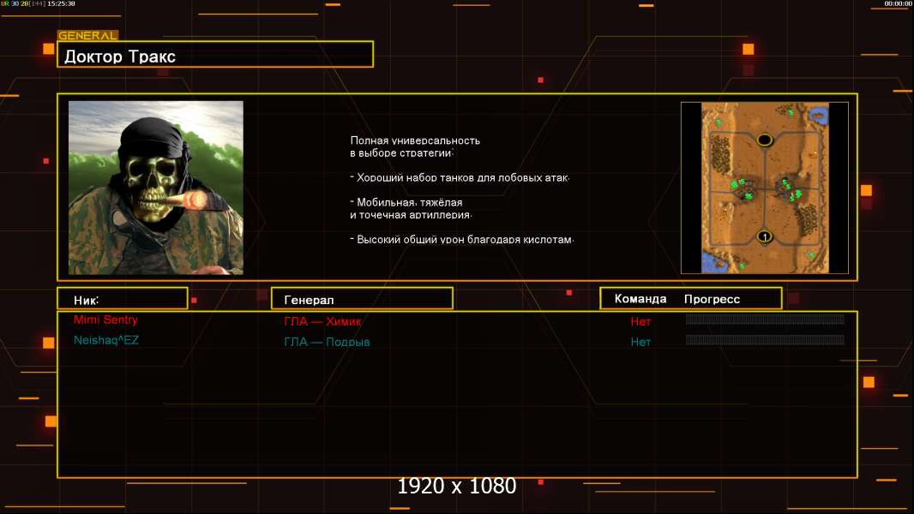Select the Dr. Thrax skull portrait
The width and height of the screenshot is (914, 514).
click(156, 188)
